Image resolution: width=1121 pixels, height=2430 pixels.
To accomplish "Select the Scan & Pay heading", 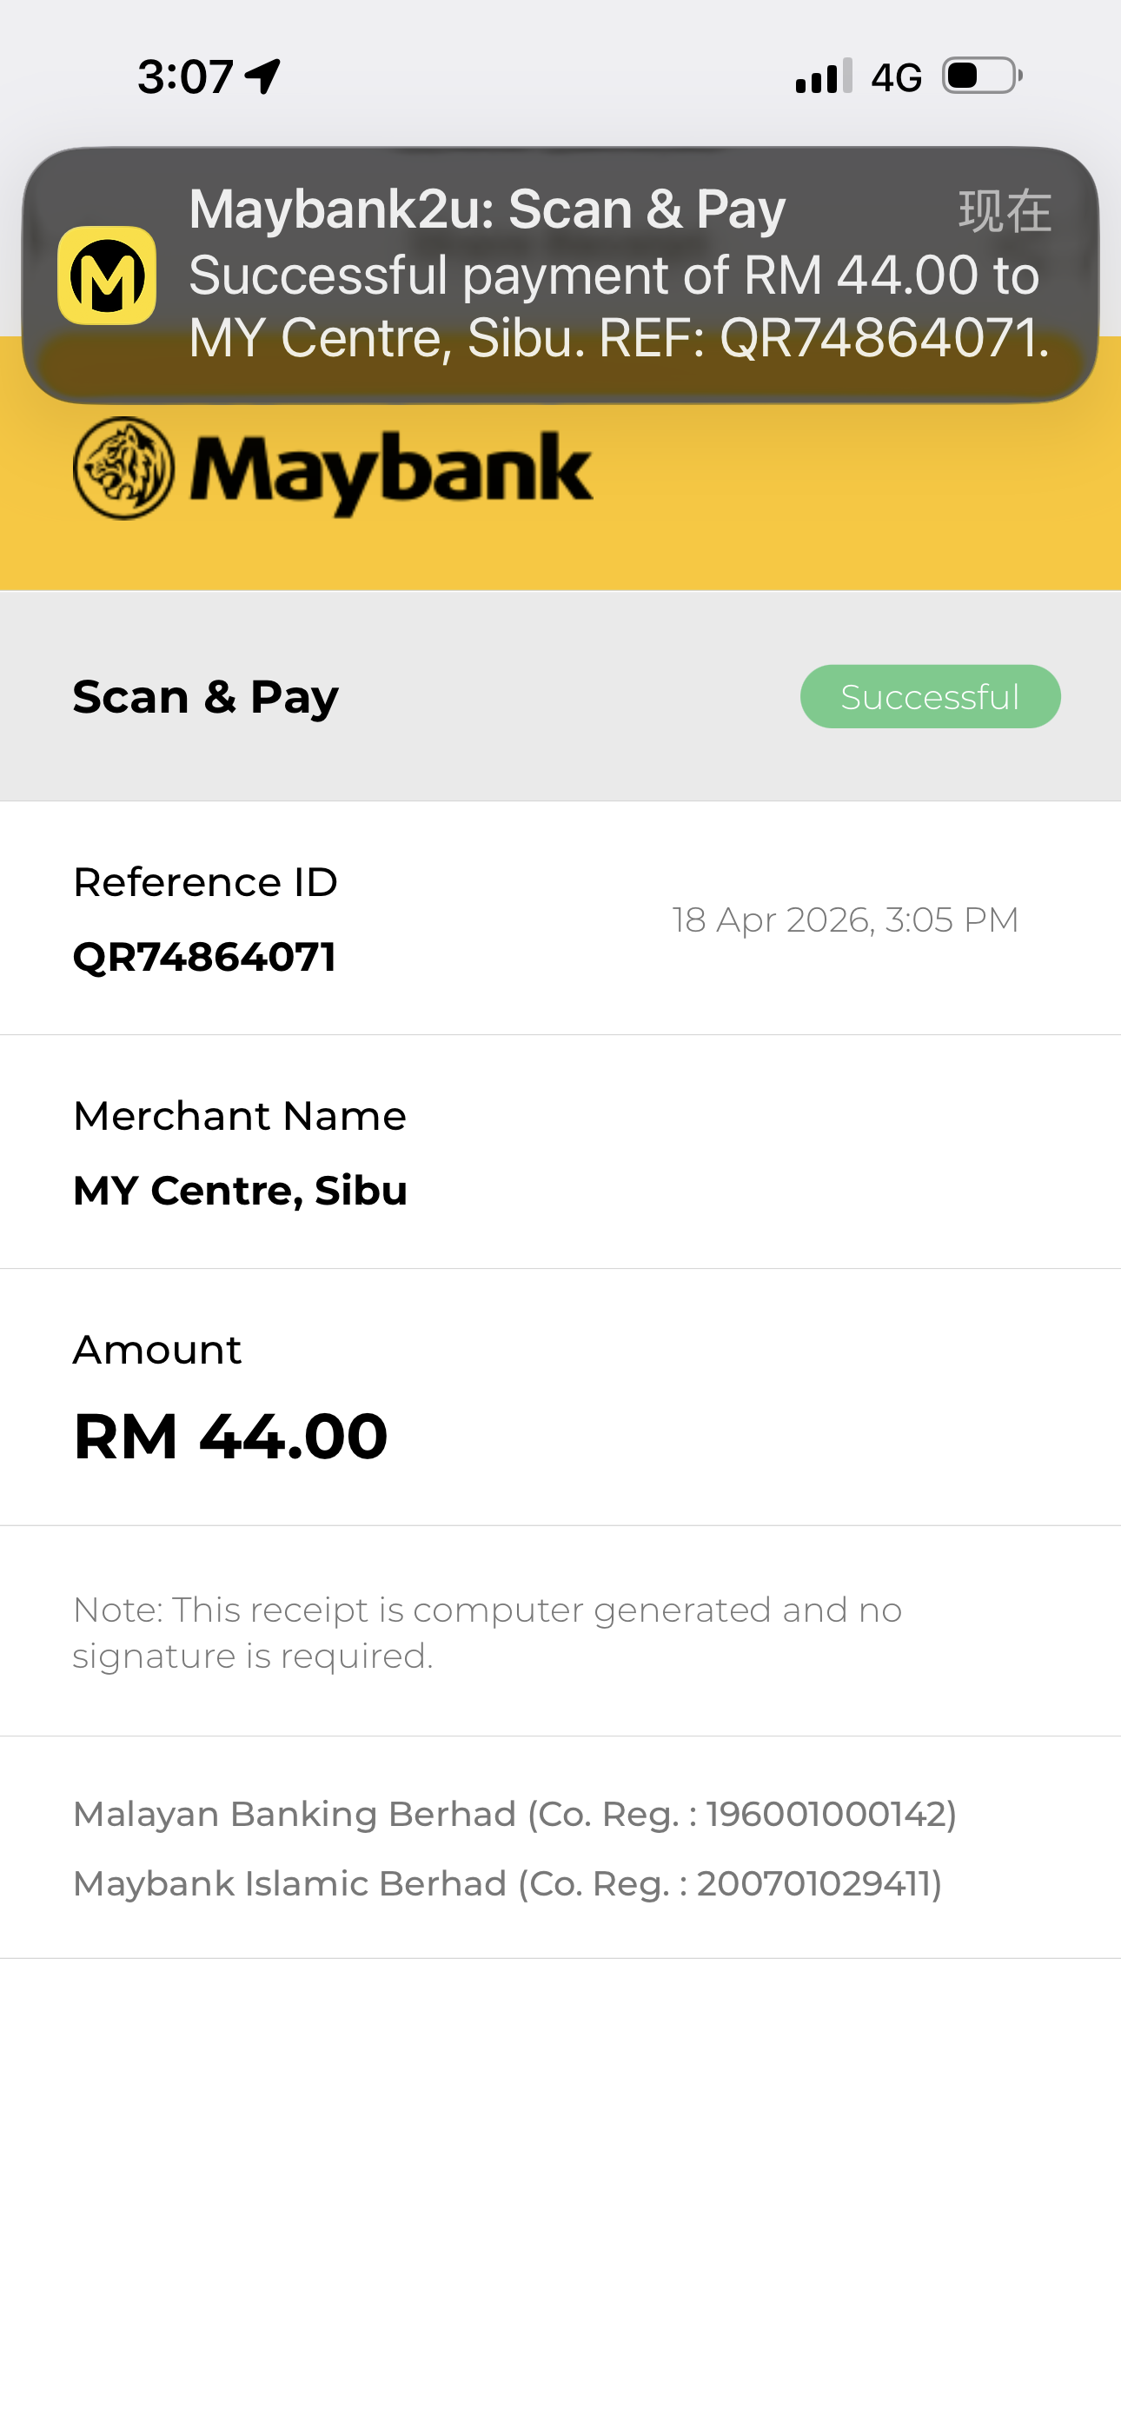I will (206, 697).
